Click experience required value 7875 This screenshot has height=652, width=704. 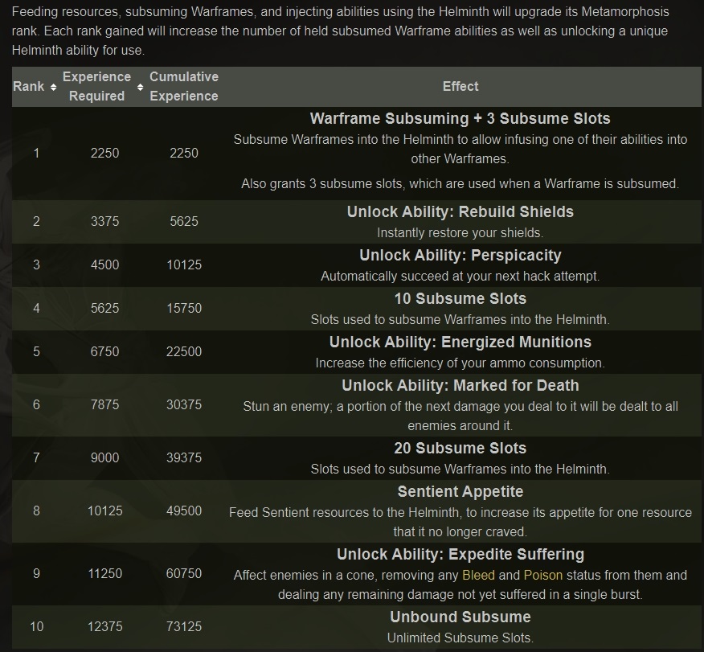[x=104, y=404]
